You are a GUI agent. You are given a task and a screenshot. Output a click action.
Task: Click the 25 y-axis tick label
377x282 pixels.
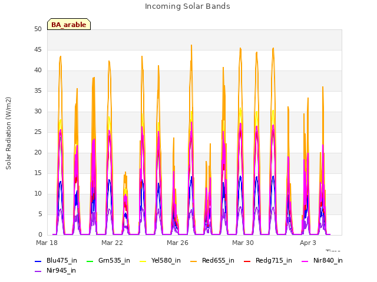tap(38, 132)
